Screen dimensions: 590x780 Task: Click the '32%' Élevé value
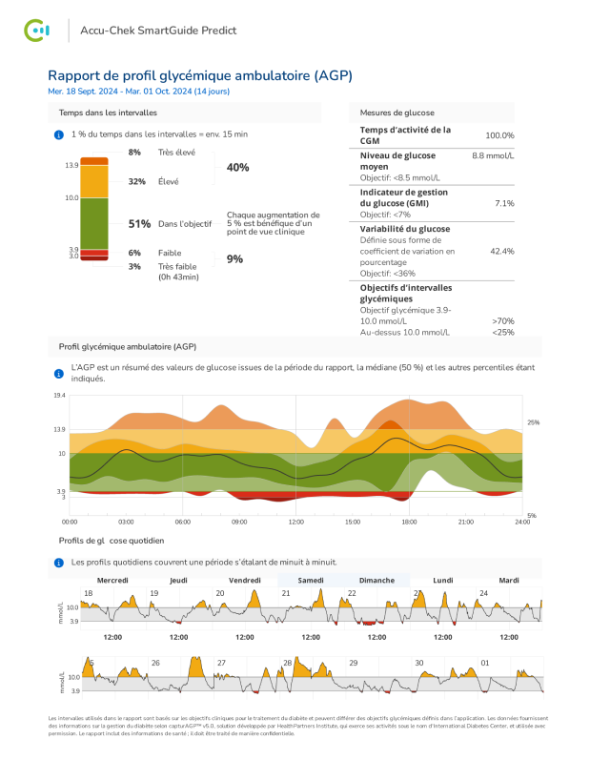(x=136, y=181)
